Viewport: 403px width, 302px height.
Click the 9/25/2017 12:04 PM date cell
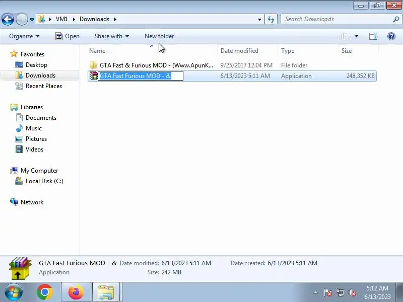246,65
